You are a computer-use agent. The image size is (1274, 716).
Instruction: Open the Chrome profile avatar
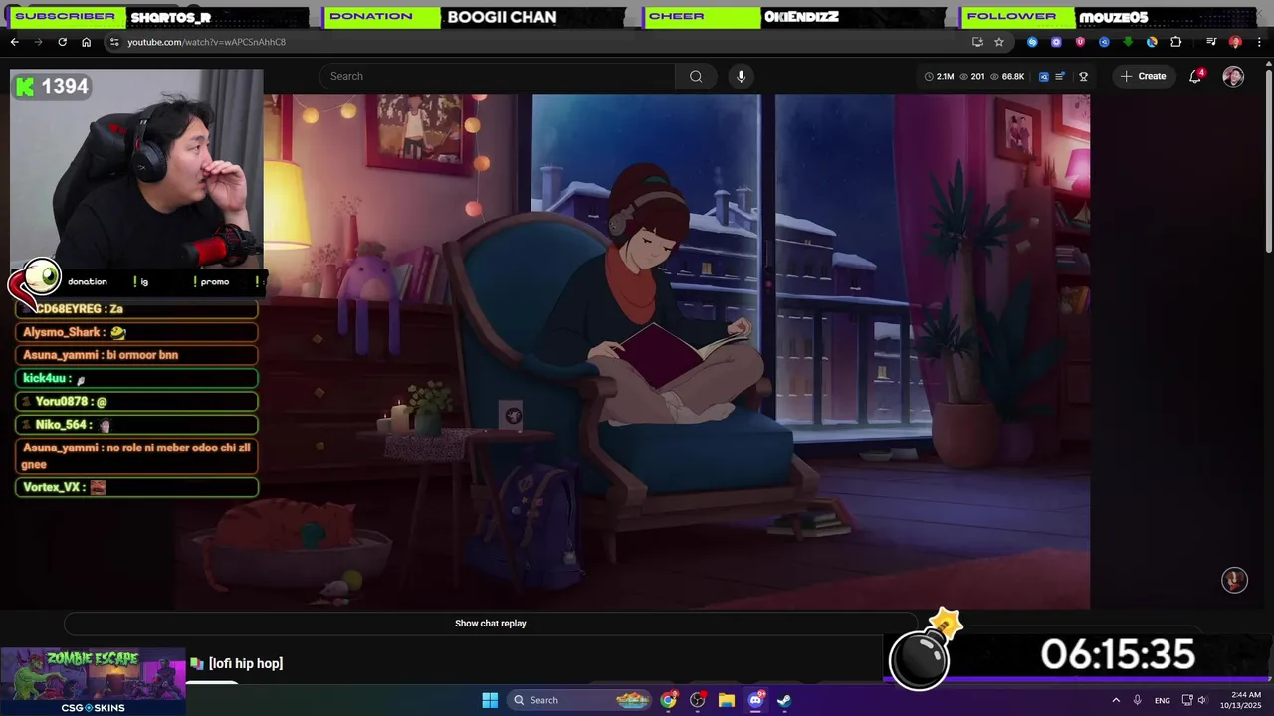(1235, 42)
